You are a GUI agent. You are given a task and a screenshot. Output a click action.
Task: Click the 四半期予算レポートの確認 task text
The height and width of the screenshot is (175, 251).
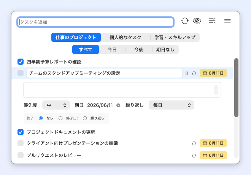pos(54,62)
